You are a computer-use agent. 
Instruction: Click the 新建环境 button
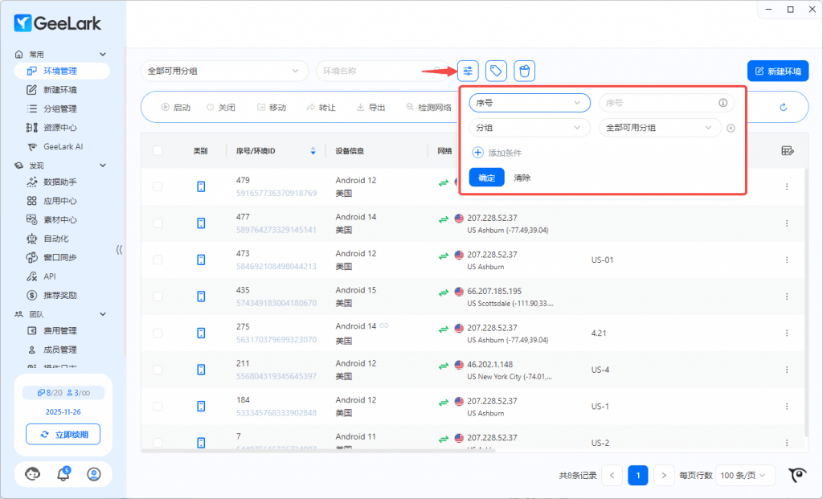pyautogui.click(x=777, y=71)
